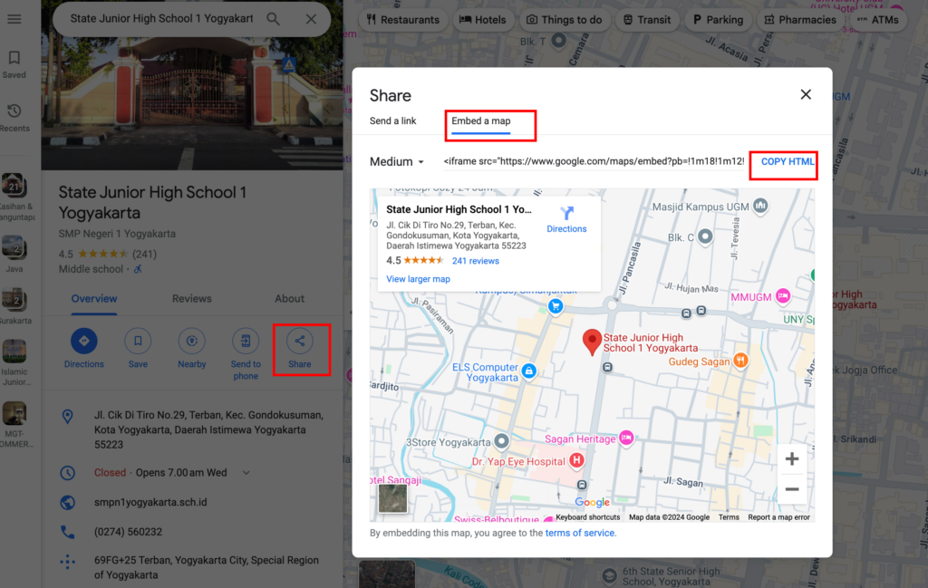Viewport: 928px width, 588px height.
Task: Click the Dr. Yap Eye Hospital marker
Action: pyautogui.click(x=576, y=460)
